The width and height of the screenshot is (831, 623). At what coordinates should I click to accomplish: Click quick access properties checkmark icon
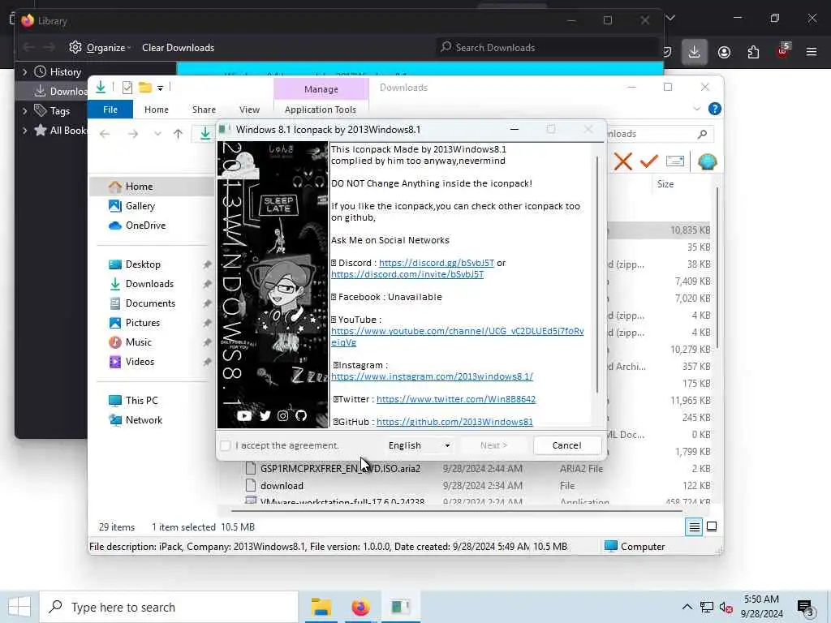tap(127, 88)
